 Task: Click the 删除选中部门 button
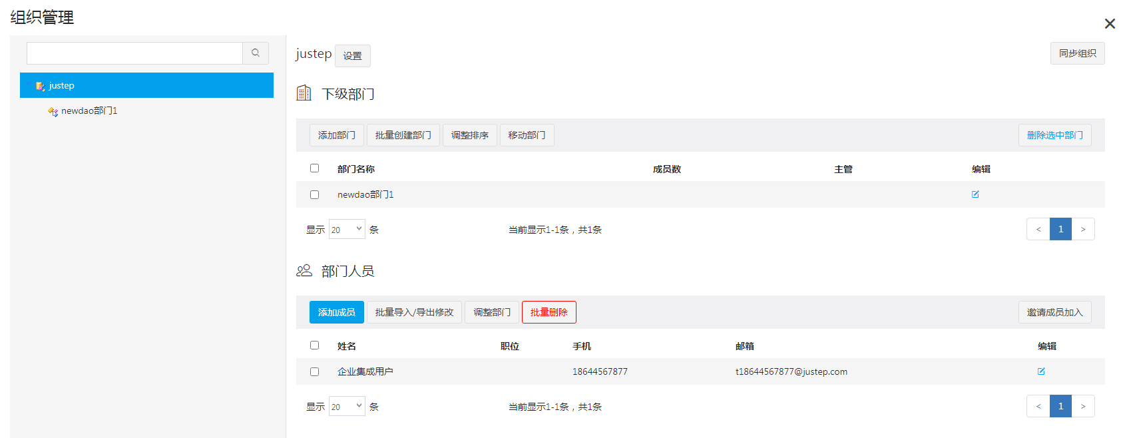tap(1055, 135)
